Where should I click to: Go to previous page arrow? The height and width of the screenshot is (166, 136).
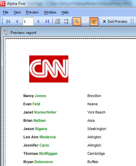[17, 21]
